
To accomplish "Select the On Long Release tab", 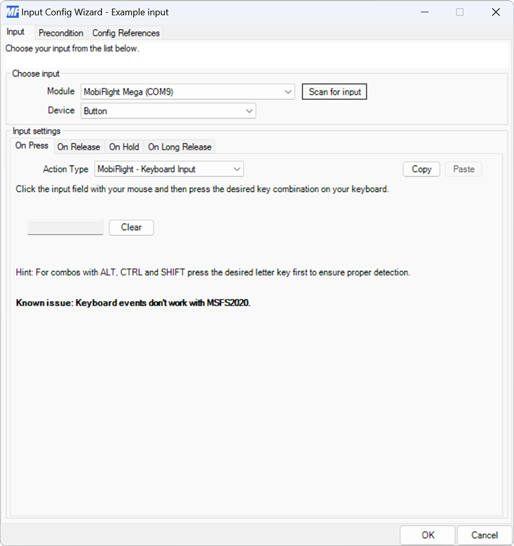I will (179, 147).
